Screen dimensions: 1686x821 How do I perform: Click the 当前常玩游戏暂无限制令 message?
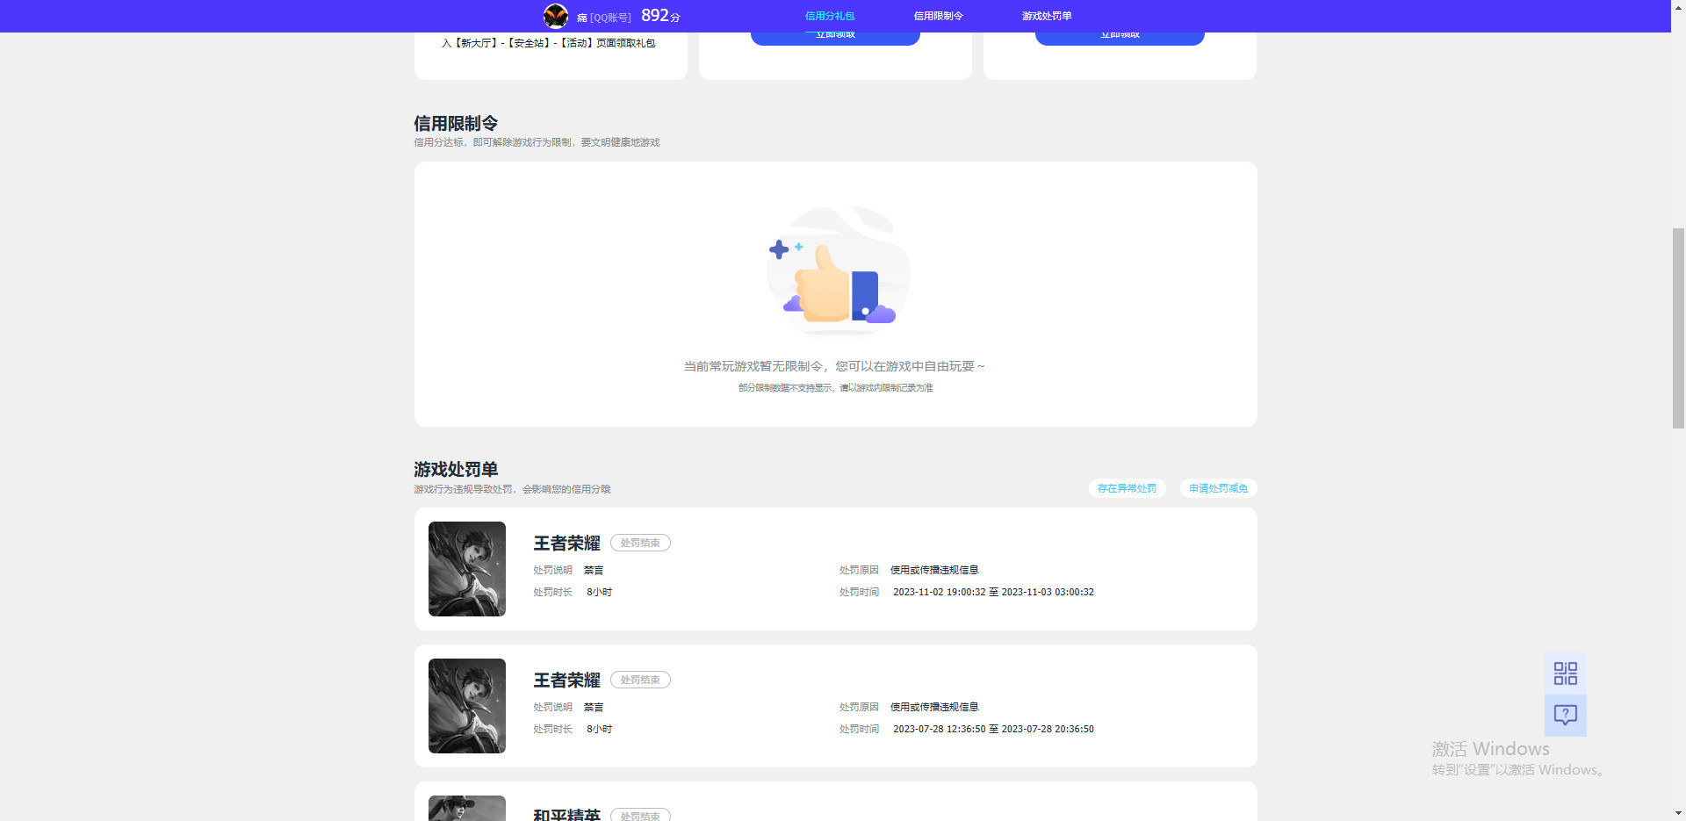[834, 366]
